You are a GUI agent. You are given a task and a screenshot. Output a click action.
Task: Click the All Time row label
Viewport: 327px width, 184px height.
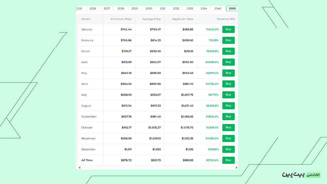[x=87, y=160]
